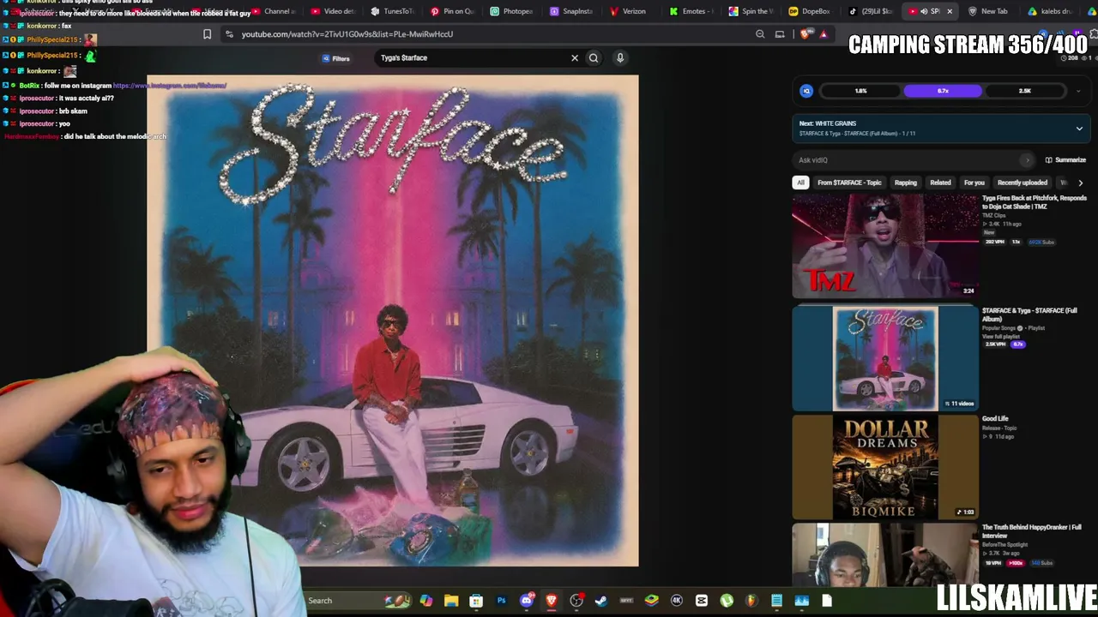Viewport: 1098px width, 617px height.
Task: Switch to the SnapInsta browser tab
Action: point(571,11)
